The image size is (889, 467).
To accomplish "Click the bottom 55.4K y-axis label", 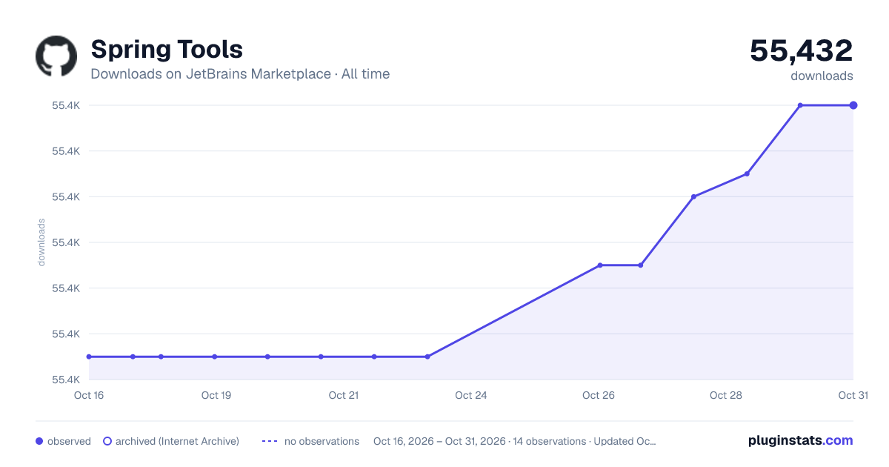I will tap(66, 380).
